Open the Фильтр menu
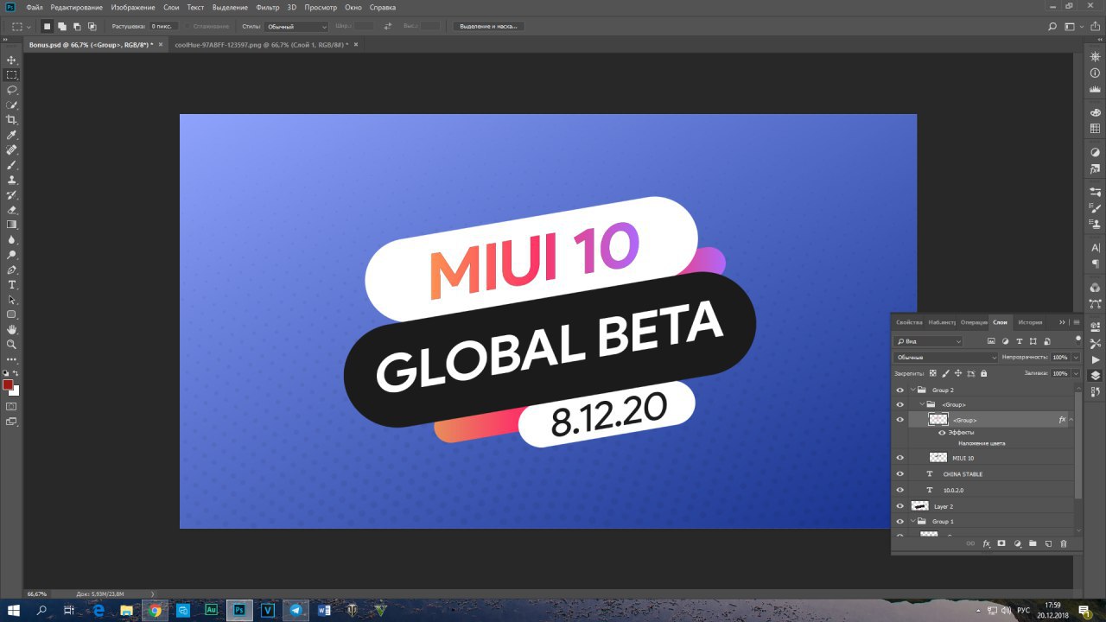The image size is (1106, 622). coord(268,7)
